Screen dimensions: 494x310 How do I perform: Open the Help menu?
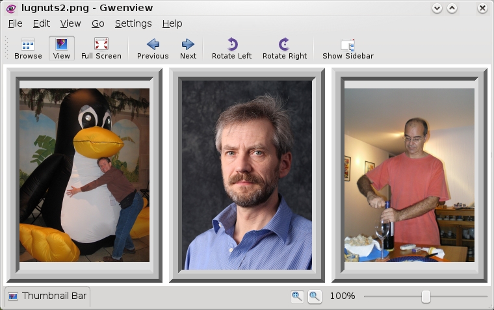(x=172, y=23)
